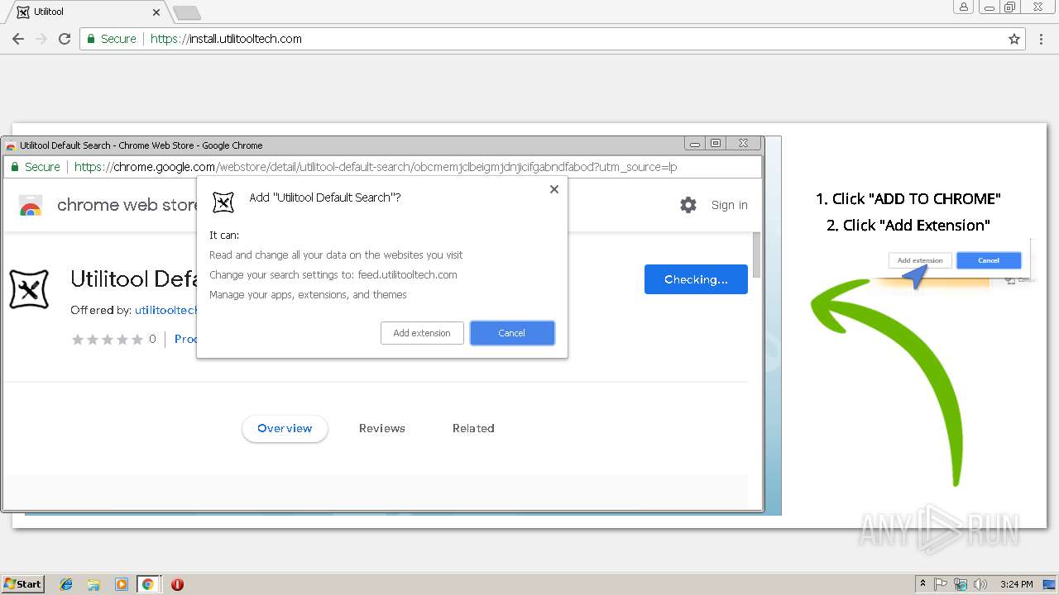Viewport: 1059px width, 595px height.
Task: Click the red stop-sign icon in taskbar
Action: (177, 584)
